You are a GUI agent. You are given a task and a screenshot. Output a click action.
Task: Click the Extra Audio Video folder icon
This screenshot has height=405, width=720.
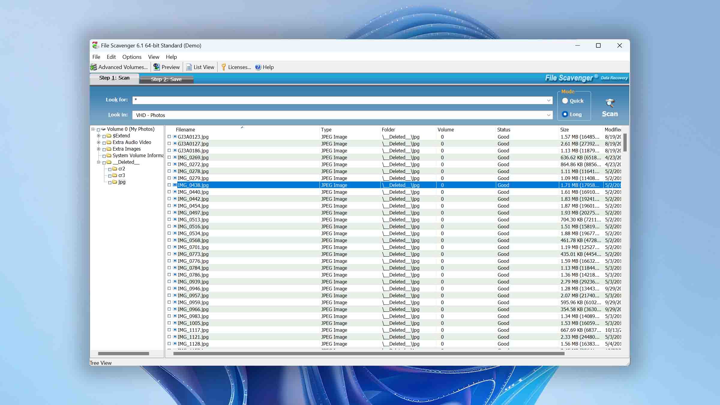(109, 142)
